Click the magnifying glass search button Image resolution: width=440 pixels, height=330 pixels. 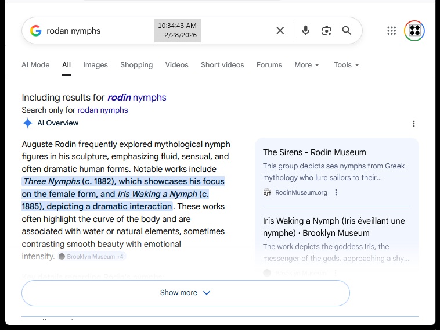[347, 31]
